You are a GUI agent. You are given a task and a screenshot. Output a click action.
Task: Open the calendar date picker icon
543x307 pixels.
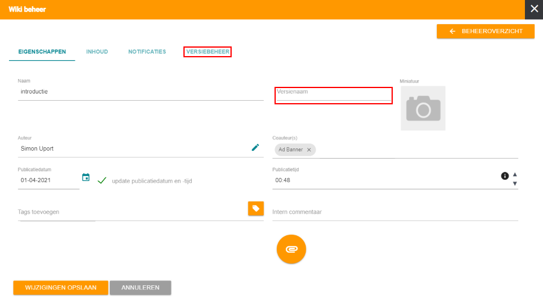86,177
